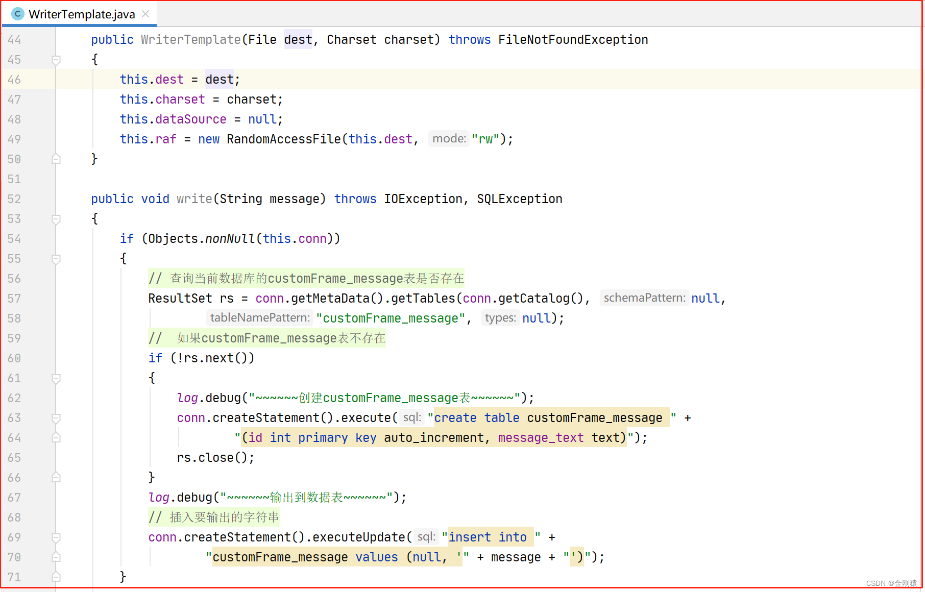Screen dimensions: 925x592
Task: Click the highlighted 'dest' parameter on line 44
Action: click(298, 40)
